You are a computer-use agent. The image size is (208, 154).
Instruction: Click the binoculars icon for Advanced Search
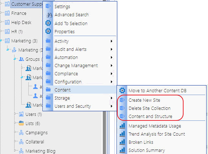click(49, 15)
